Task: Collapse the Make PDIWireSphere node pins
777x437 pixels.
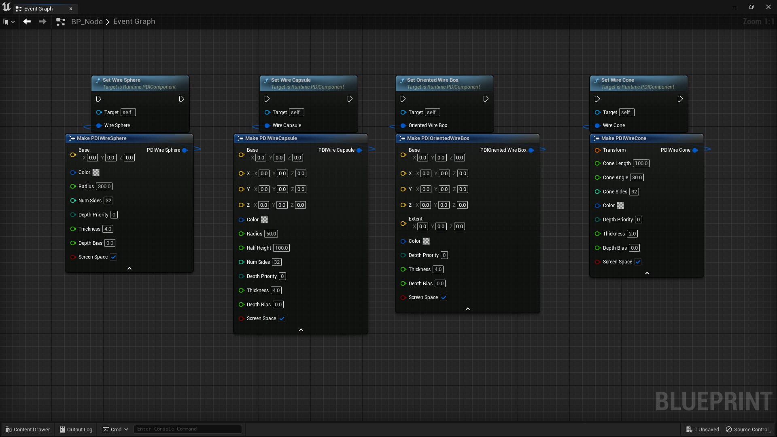Action: click(x=129, y=268)
